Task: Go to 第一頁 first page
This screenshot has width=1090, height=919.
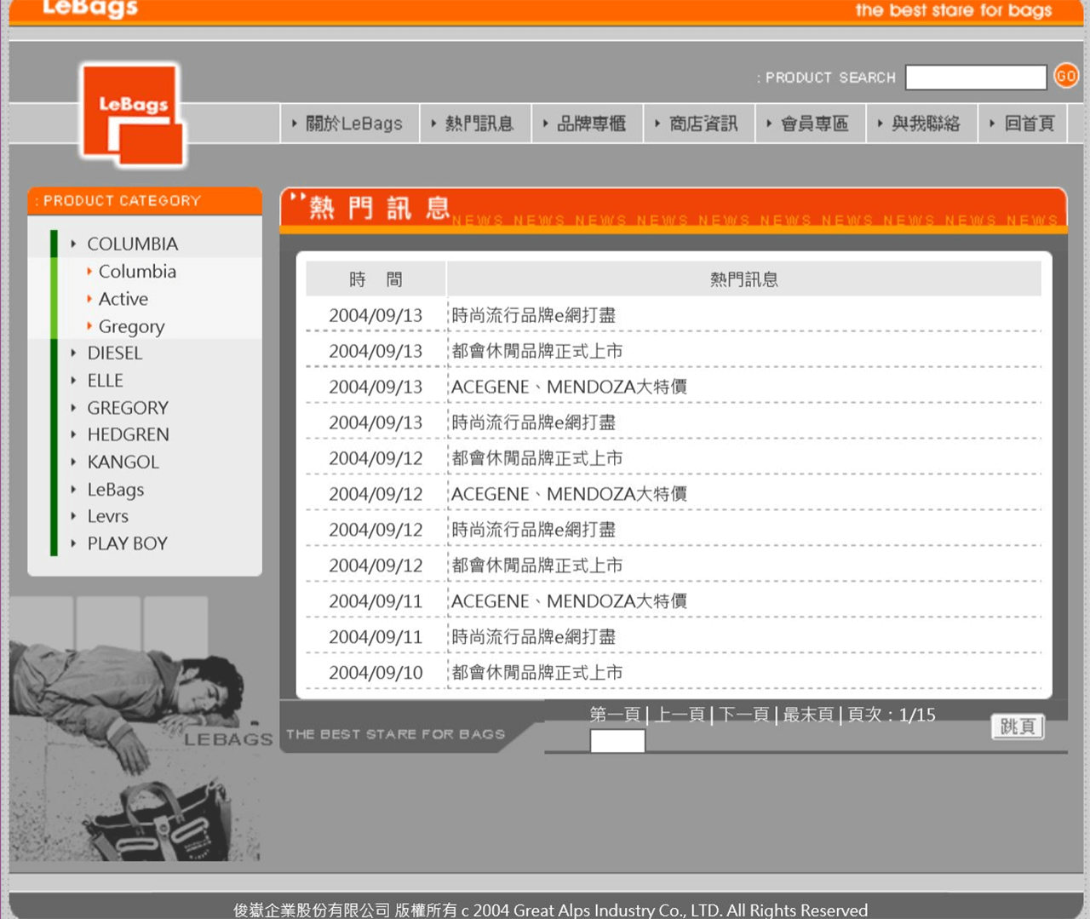Action: tap(616, 715)
